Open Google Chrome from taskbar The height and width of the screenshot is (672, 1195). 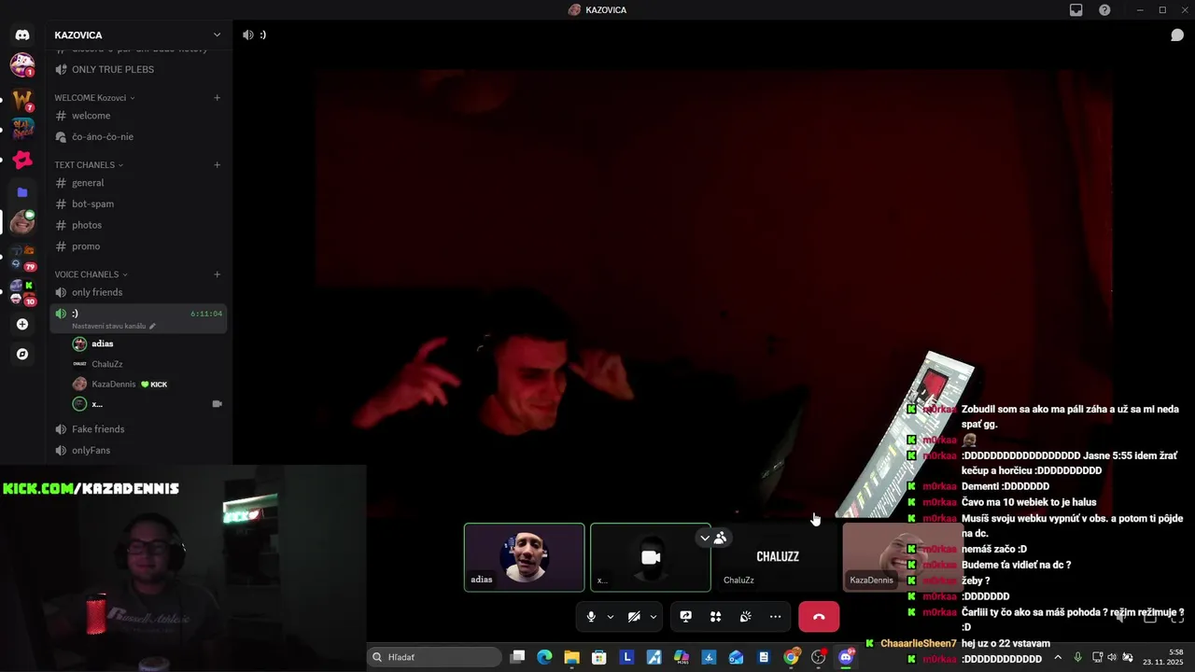791,658
